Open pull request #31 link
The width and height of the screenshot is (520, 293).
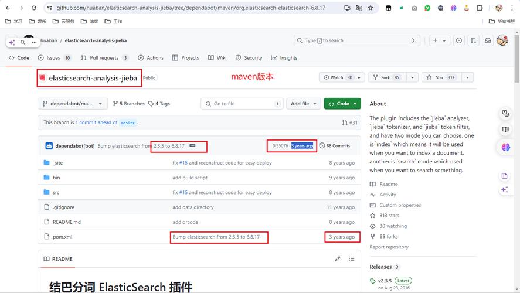(x=350, y=122)
